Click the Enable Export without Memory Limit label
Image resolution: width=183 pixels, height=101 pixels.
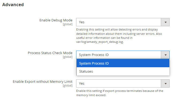[42, 81]
